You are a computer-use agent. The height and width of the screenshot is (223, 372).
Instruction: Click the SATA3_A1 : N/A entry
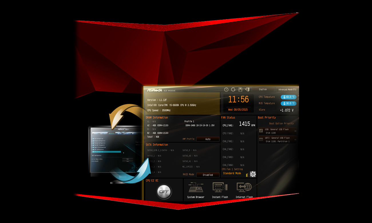point(190,161)
